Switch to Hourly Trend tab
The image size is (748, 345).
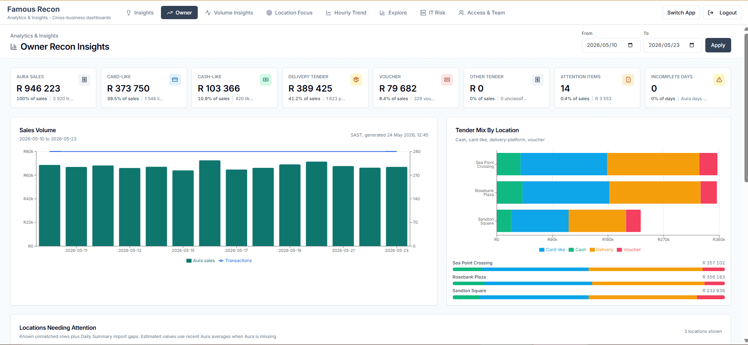coord(346,13)
